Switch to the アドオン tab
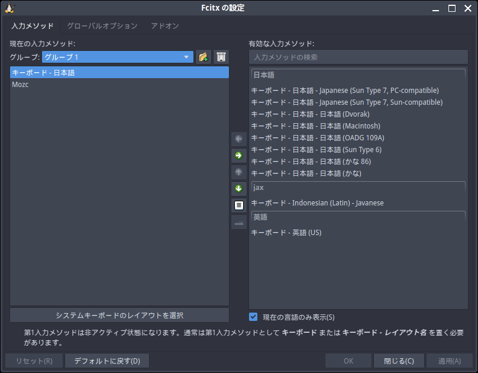 pos(165,26)
